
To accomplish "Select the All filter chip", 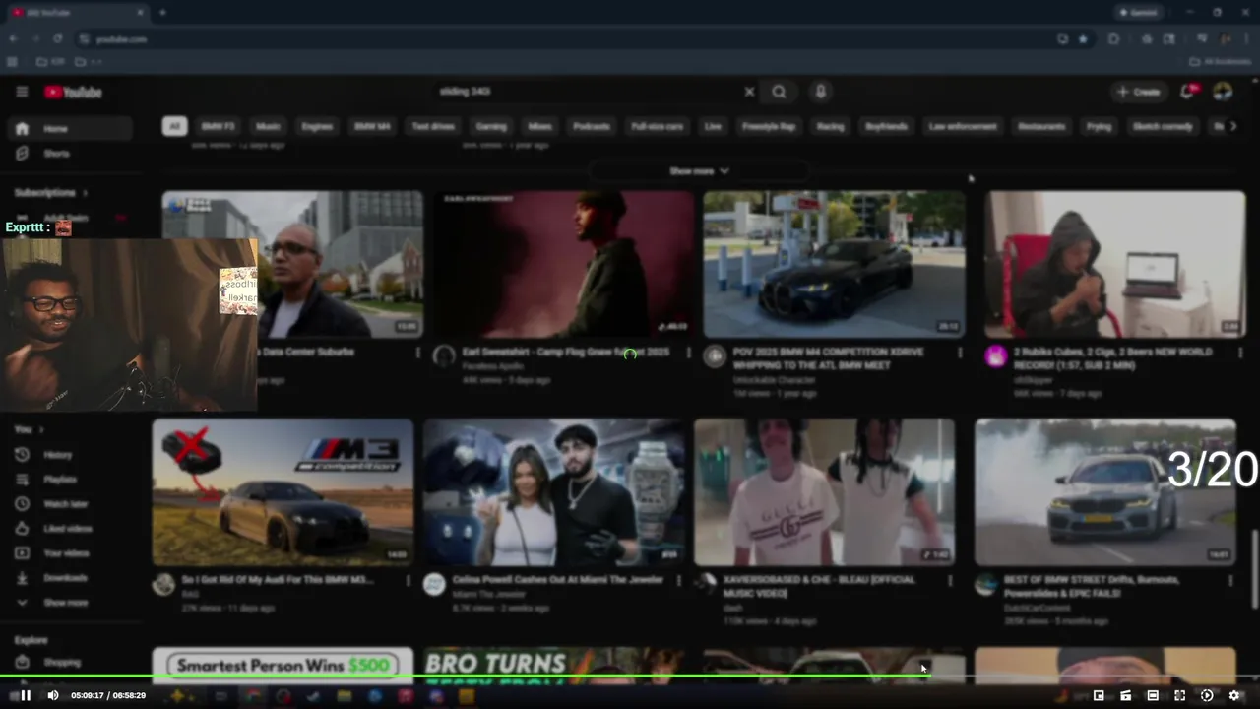I will click(174, 126).
